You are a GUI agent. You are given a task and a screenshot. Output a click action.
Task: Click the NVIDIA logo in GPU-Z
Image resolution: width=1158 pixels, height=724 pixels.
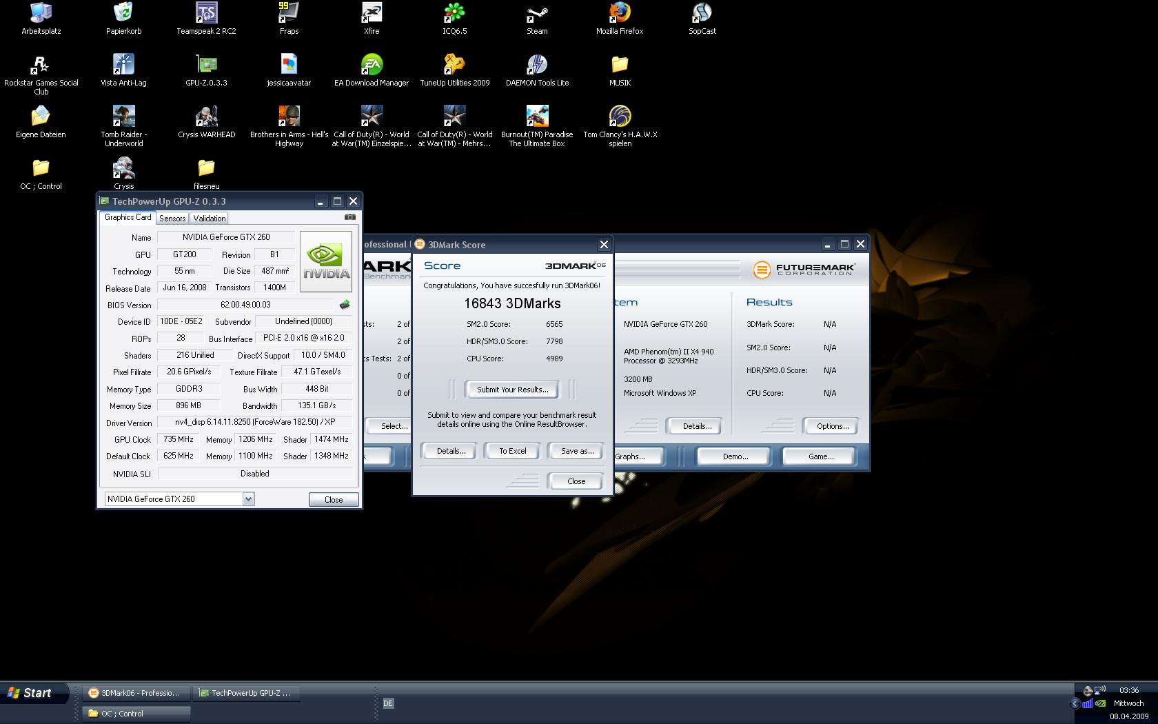(x=326, y=261)
